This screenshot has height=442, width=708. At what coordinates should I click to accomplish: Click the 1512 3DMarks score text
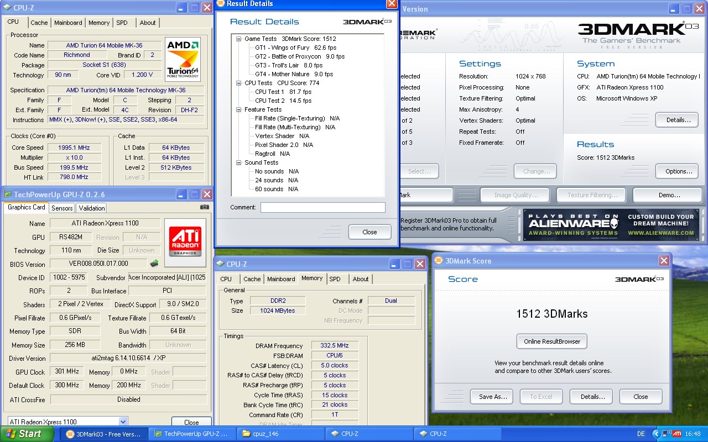click(551, 314)
